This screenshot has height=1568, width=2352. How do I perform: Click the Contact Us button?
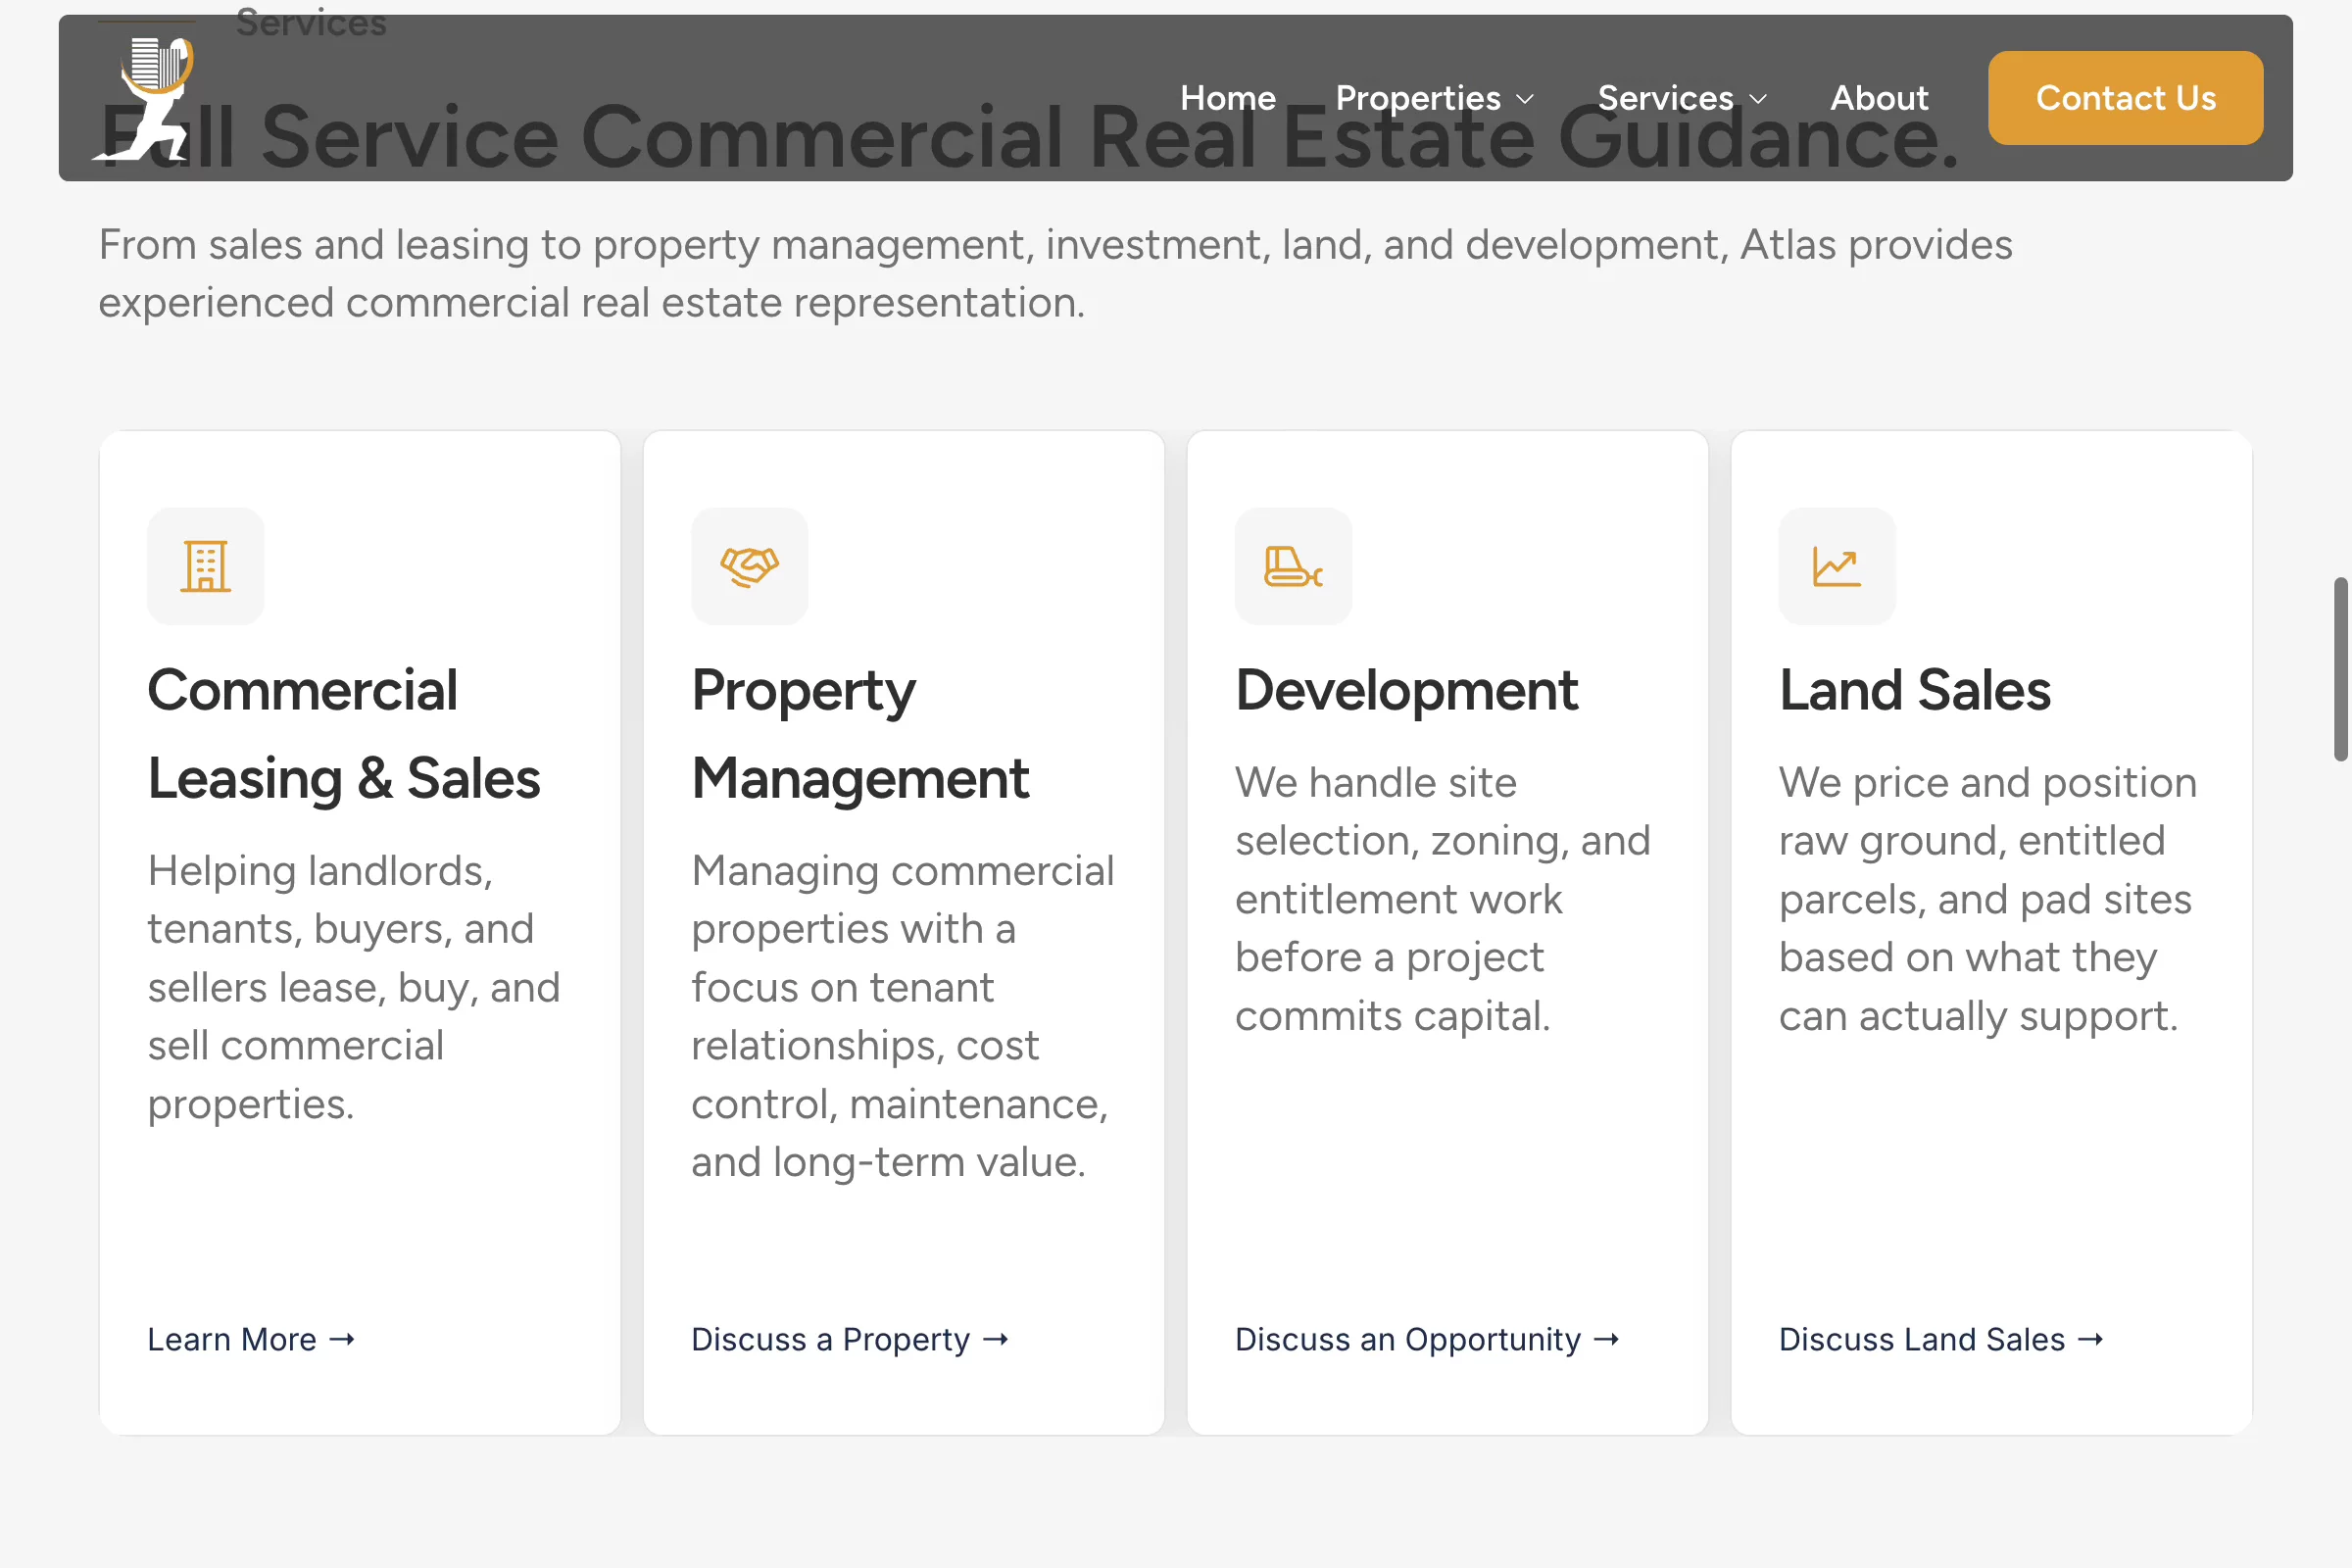2125,98
